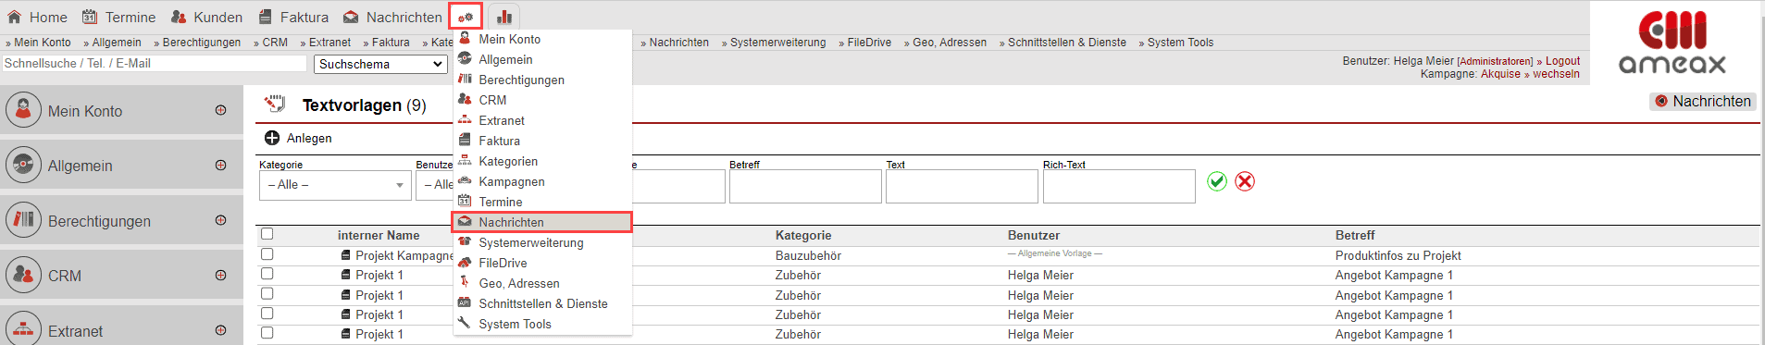
Task: Open the Kategorie filter dropdown
Action: (335, 185)
